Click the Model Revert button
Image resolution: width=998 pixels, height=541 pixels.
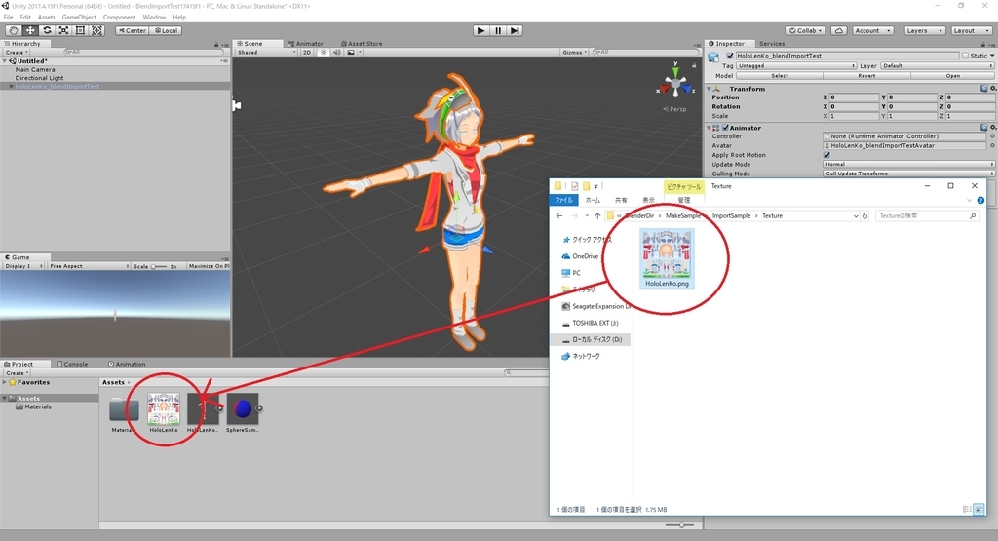(x=866, y=76)
